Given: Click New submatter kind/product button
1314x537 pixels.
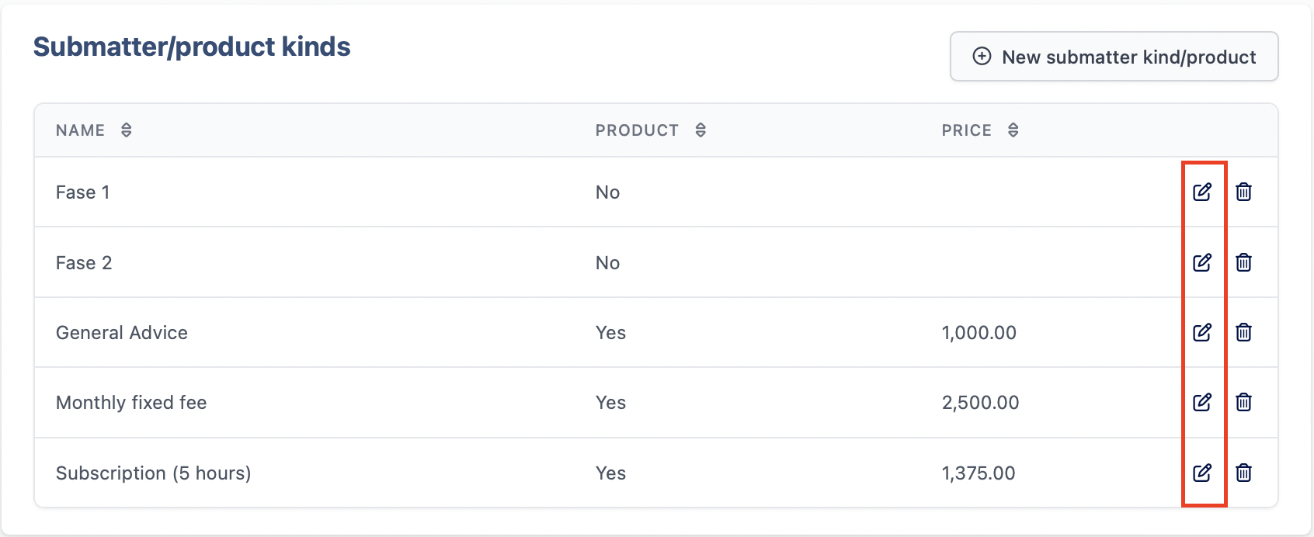Looking at the screenshot, I should tap(1114, 57).
